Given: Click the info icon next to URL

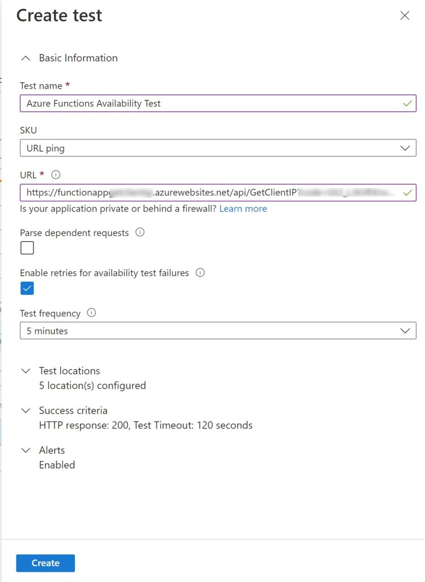Looking at the screenshot, I should pyautogui.click(x=56, y=175).
